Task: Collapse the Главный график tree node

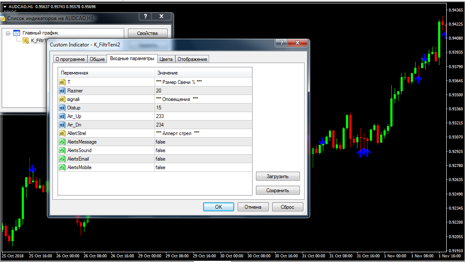Action: (8, 33)
